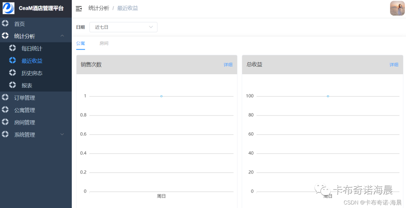Collapse the 统计分析 submenu arrow
This screenshot has width=406, height=208.
click(62, 36)
